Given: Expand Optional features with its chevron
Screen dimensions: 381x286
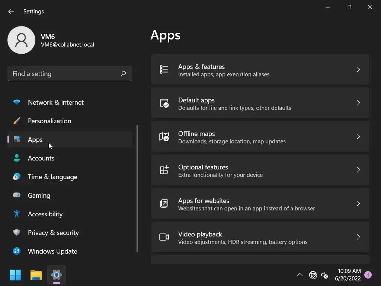Looking at the screenshot, I should (x=358, y=170).
